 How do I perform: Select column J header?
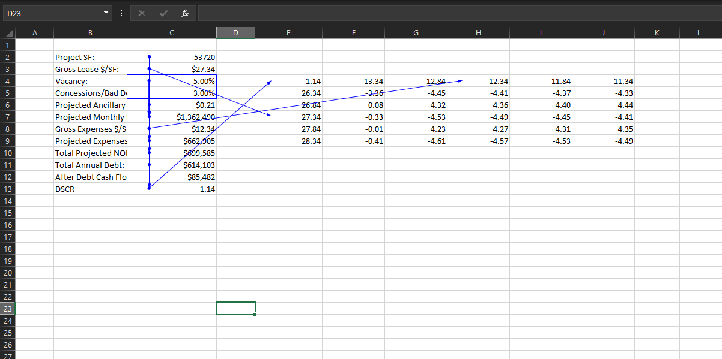pyautogui.click(x=603, y=33)
